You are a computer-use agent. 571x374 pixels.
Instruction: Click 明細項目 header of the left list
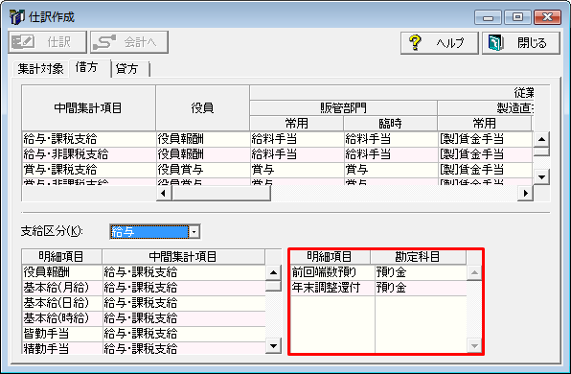[61, 257]
